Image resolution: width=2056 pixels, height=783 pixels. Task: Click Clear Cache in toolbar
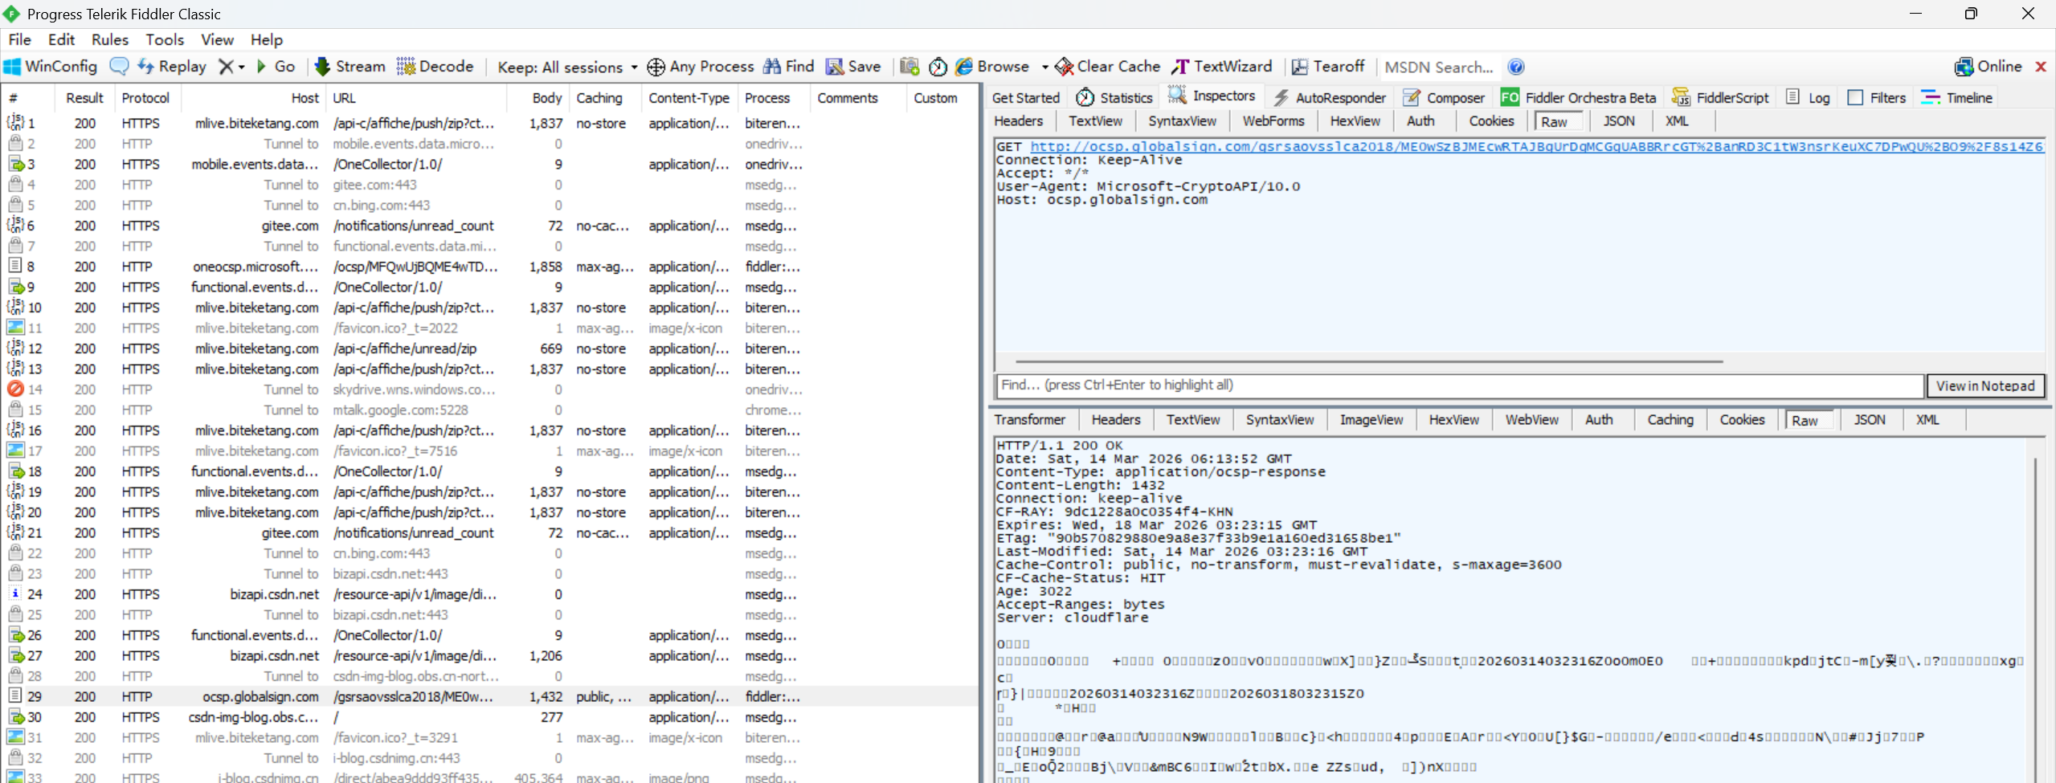point(1108,67)
